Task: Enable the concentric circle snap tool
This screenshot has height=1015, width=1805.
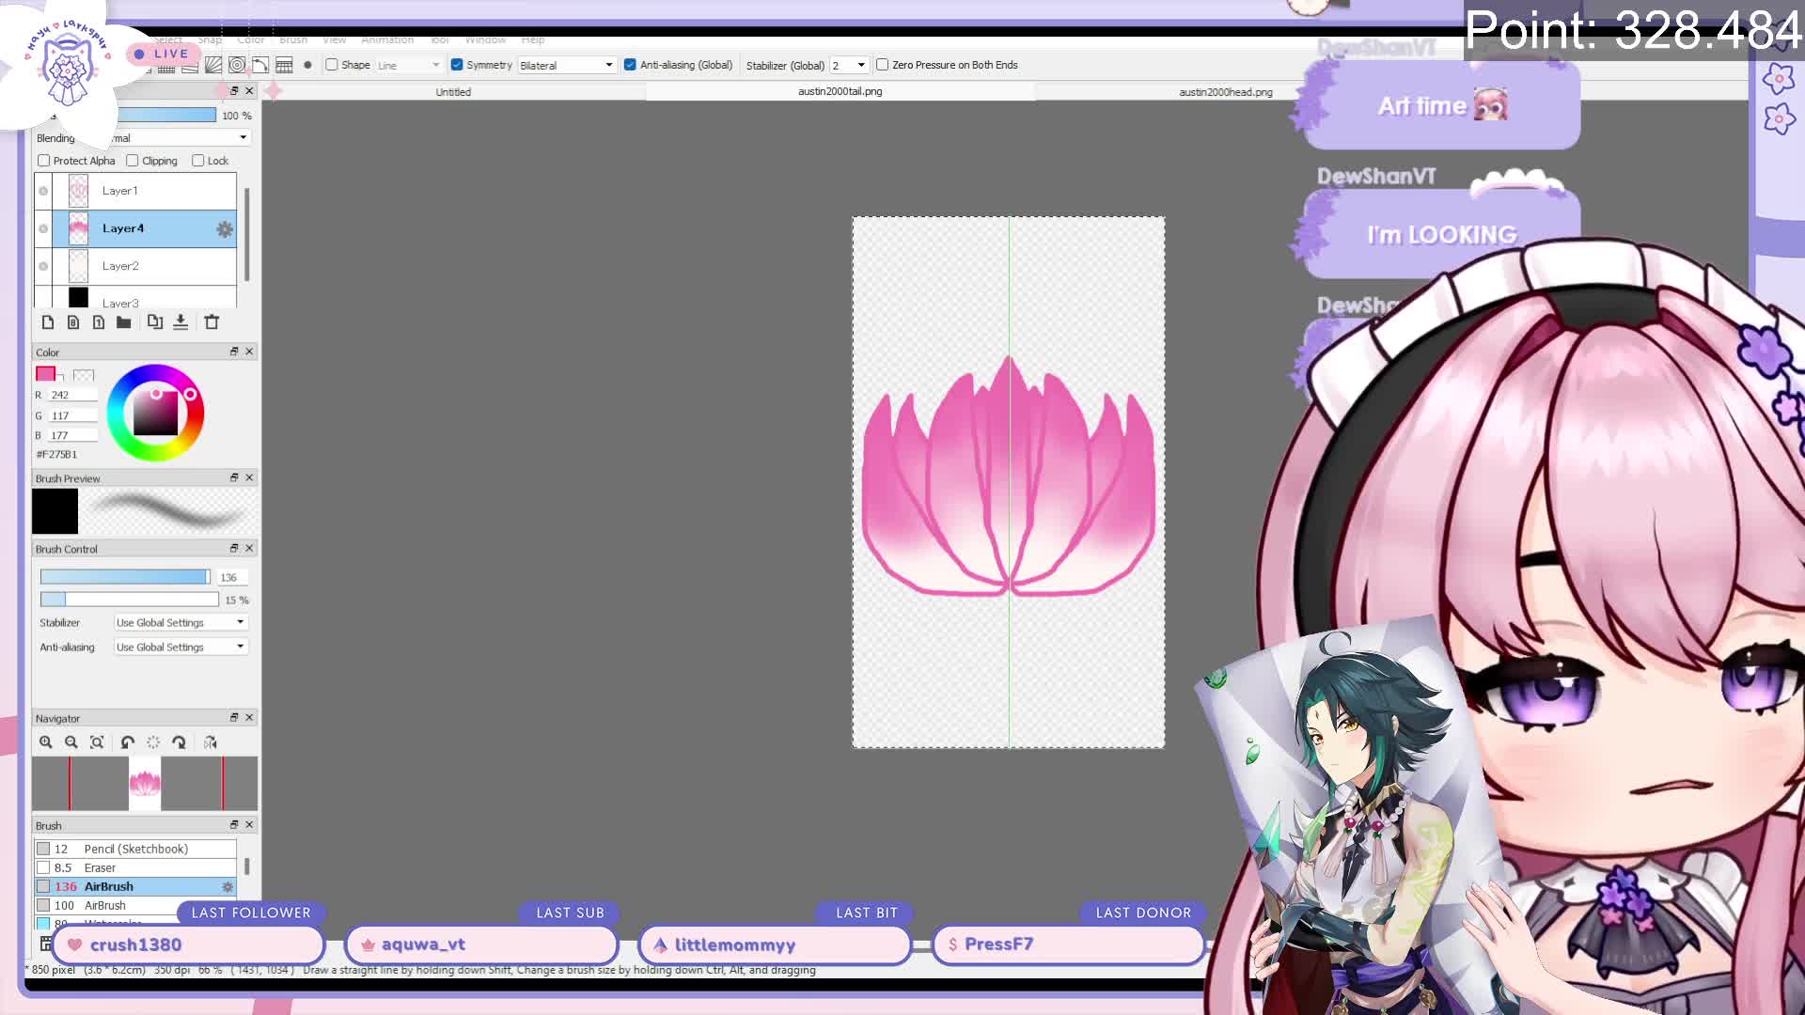Action: pyautogui.click(x=237, y=65)
